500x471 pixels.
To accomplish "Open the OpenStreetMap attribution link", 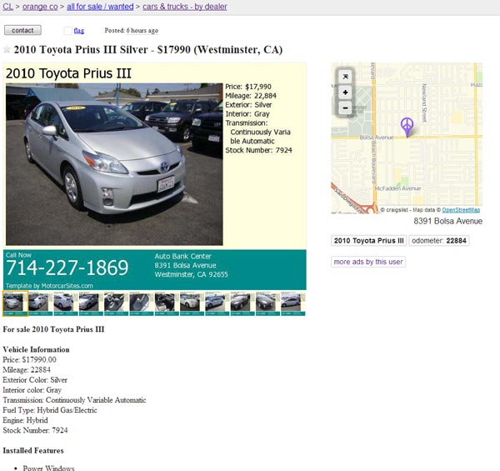I will tap(461, 210).
